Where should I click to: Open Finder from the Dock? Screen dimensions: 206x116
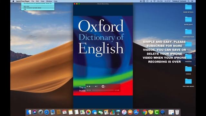pos(29,112)
